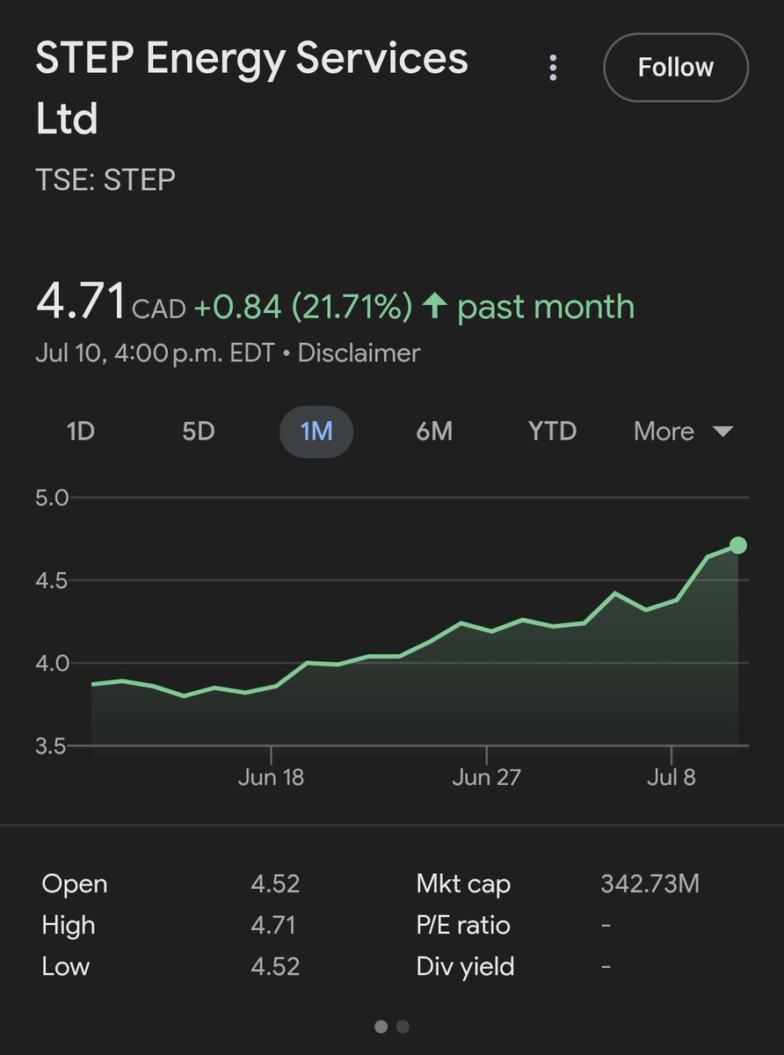
Task: Select the 1D time range tab
Action: (x=81, y=432)
